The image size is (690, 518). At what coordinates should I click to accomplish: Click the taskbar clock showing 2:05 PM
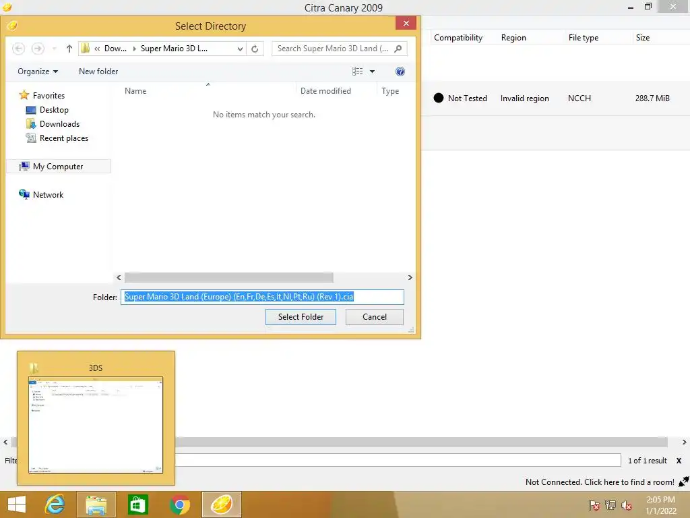tap(660, 505)
